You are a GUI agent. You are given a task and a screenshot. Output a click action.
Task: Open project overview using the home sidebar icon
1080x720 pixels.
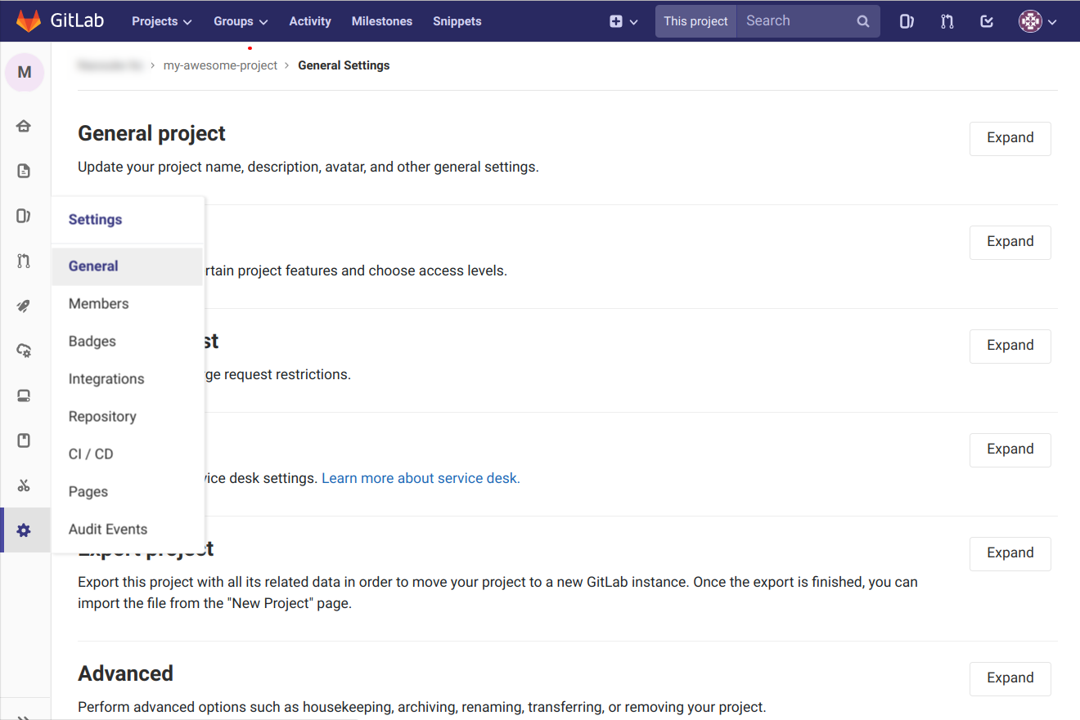click(25, 125)
